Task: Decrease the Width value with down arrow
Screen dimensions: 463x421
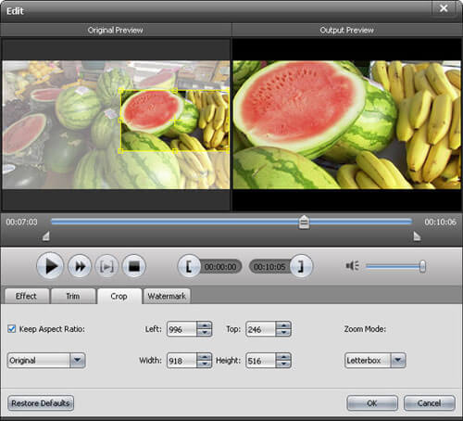Action: tap(205, 364)
